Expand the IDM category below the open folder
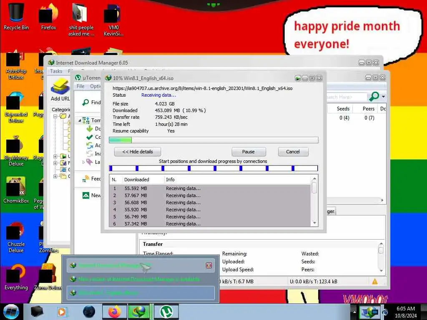 (x=55, y=156)
